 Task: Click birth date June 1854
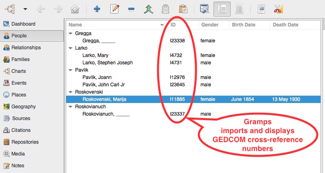(242, 99)
